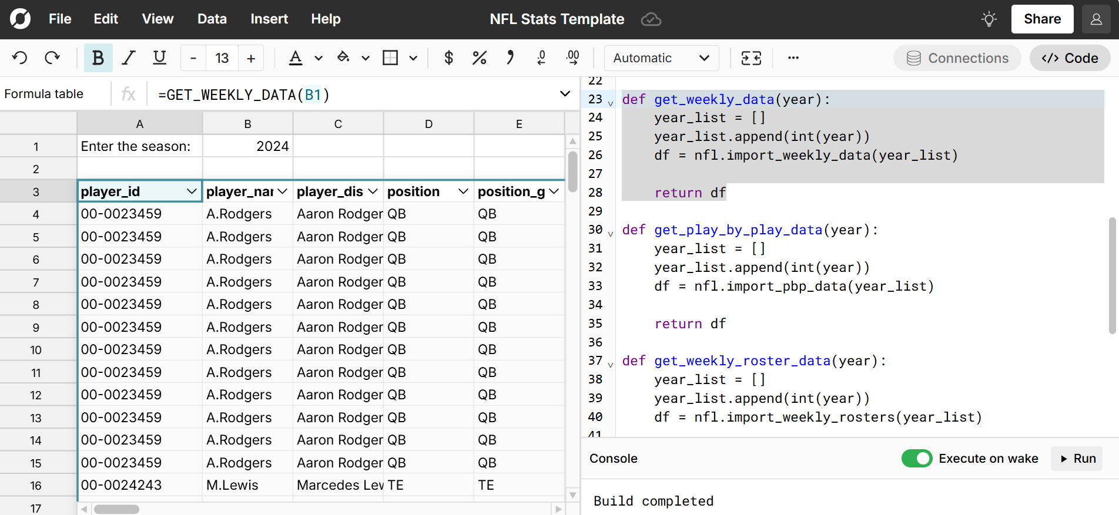Expand the player_id column filter

click(192, 191)
